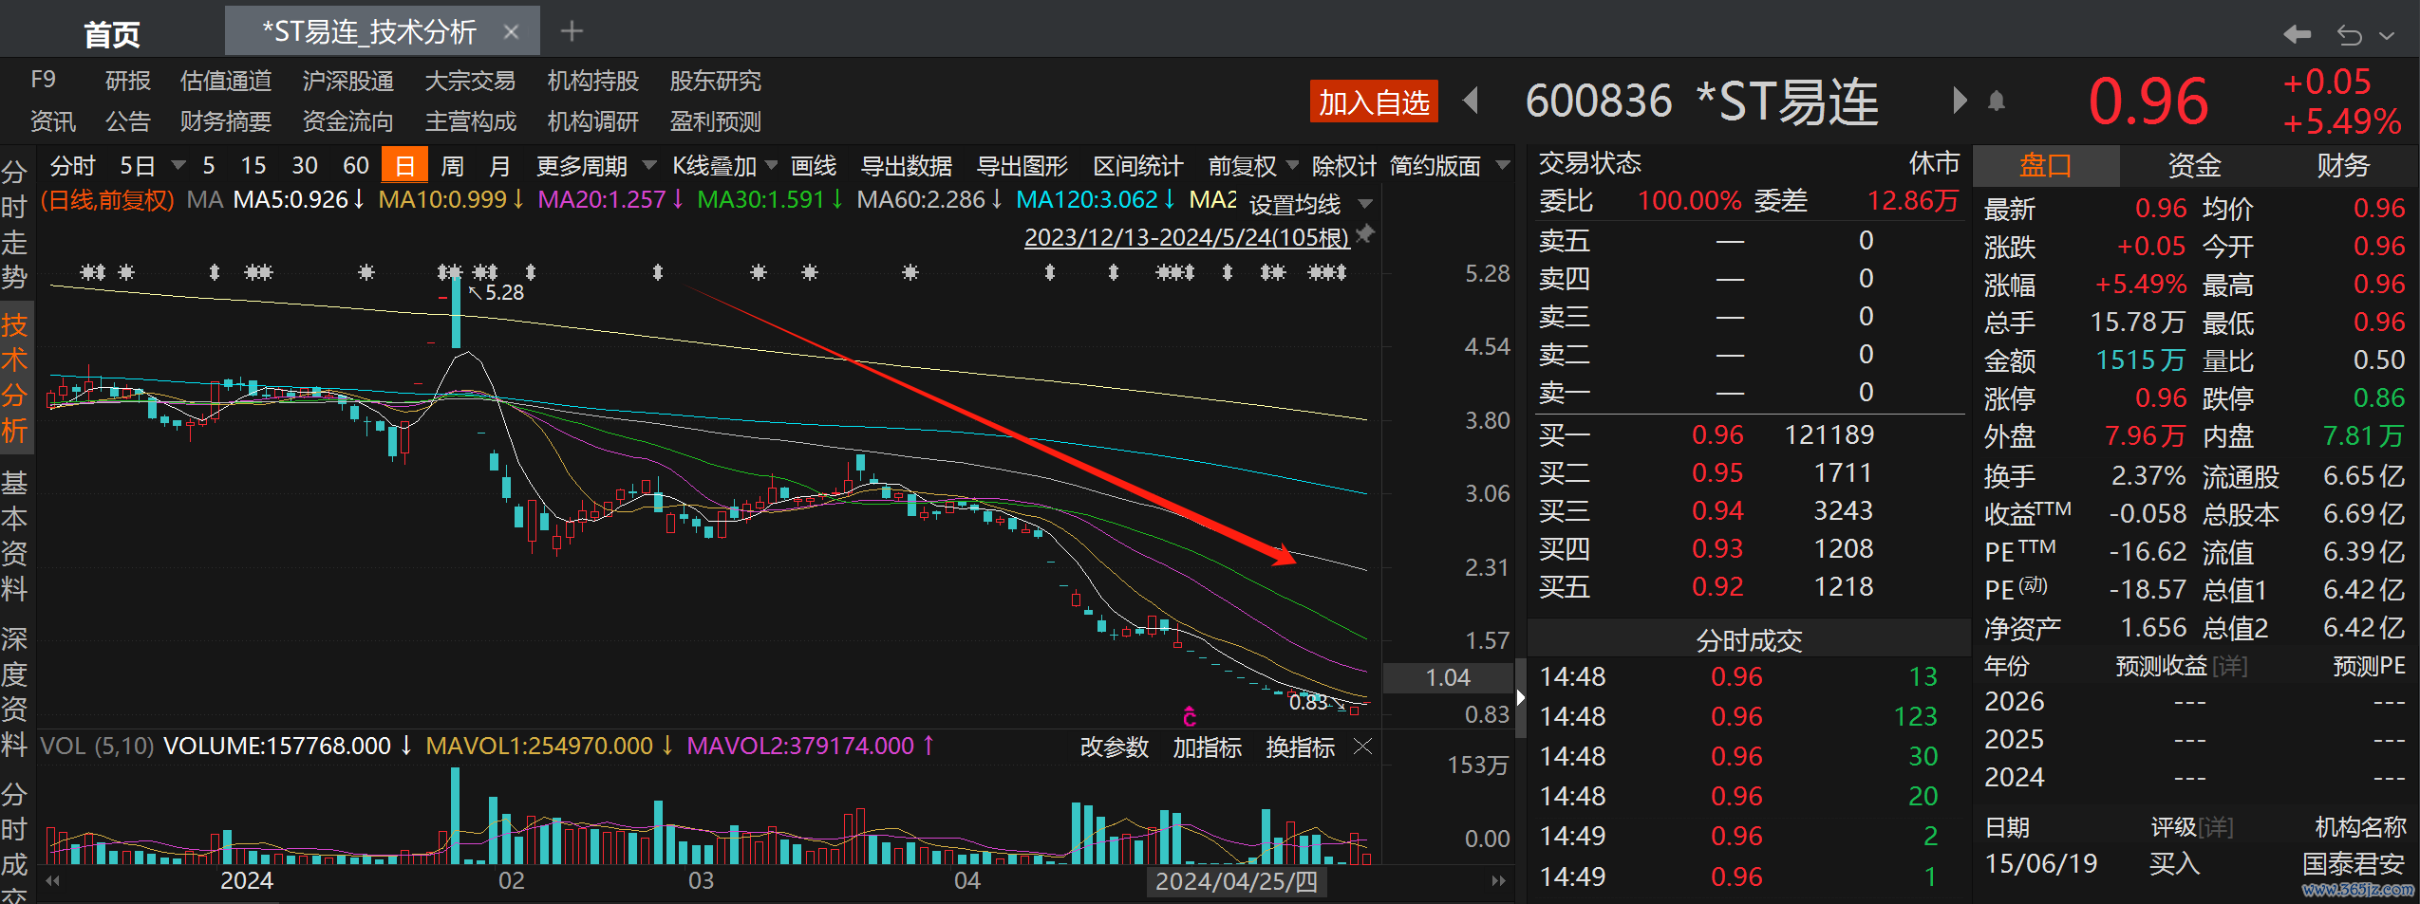This screenshot has height=904, width=2420.
Task: Click the bell alert icon beside the stock name
Action: click(1996, 101)
